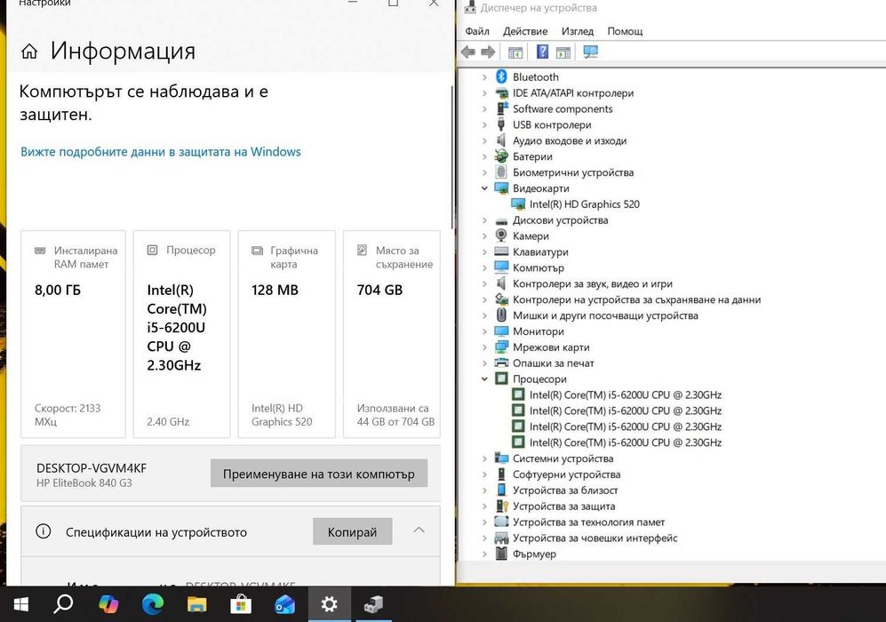Screen dimensions: 886x622
Task: Launch Copilot from the taskbar
Action: (x=108, y=604)
